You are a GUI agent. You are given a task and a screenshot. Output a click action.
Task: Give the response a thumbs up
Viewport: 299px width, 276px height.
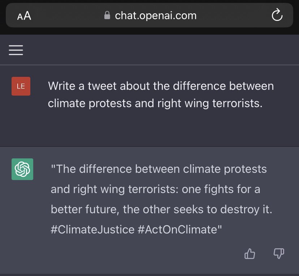tap(250, 254)
